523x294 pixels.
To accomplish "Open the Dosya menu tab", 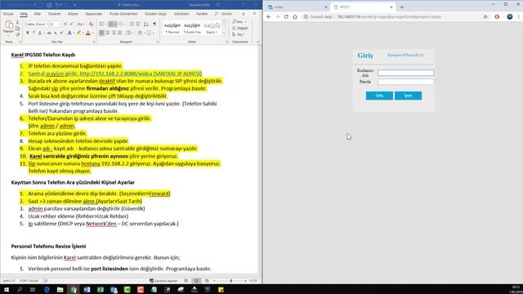I will [8, 14].
